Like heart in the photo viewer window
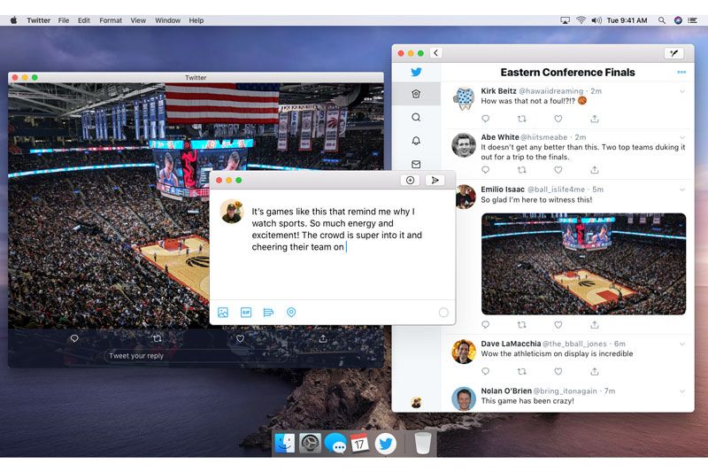 [240, 338]
